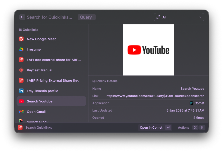Click the Google icon beside New Google Meet
223x152 pixels.
tap(21, 39)
